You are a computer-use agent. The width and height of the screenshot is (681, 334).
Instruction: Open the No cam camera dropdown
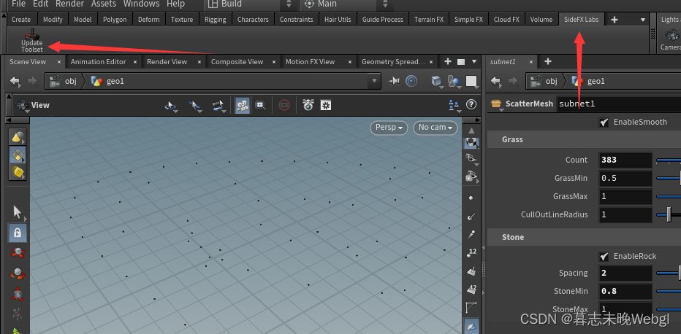[435, 128]
